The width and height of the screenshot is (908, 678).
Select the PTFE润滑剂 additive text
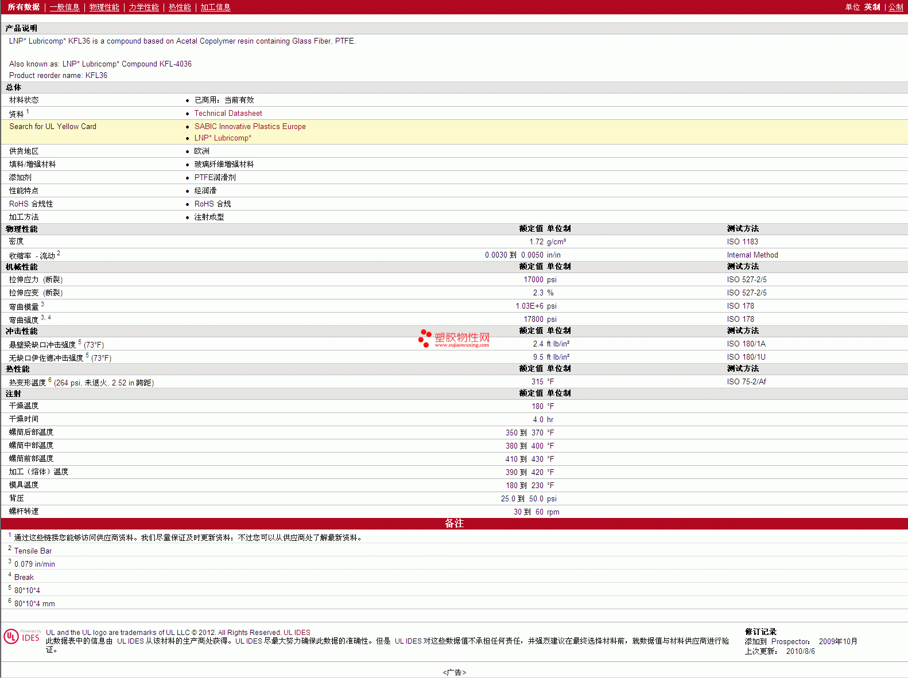215,178
